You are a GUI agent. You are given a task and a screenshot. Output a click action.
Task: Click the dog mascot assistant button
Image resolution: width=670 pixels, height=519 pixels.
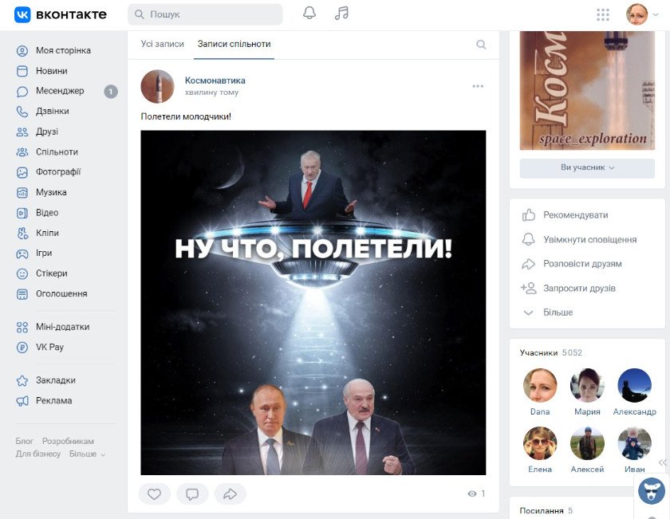[652, 491]
